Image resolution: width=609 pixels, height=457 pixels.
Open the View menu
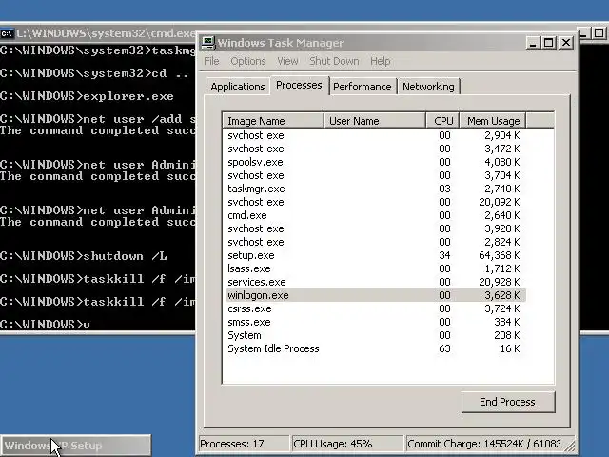287,61
